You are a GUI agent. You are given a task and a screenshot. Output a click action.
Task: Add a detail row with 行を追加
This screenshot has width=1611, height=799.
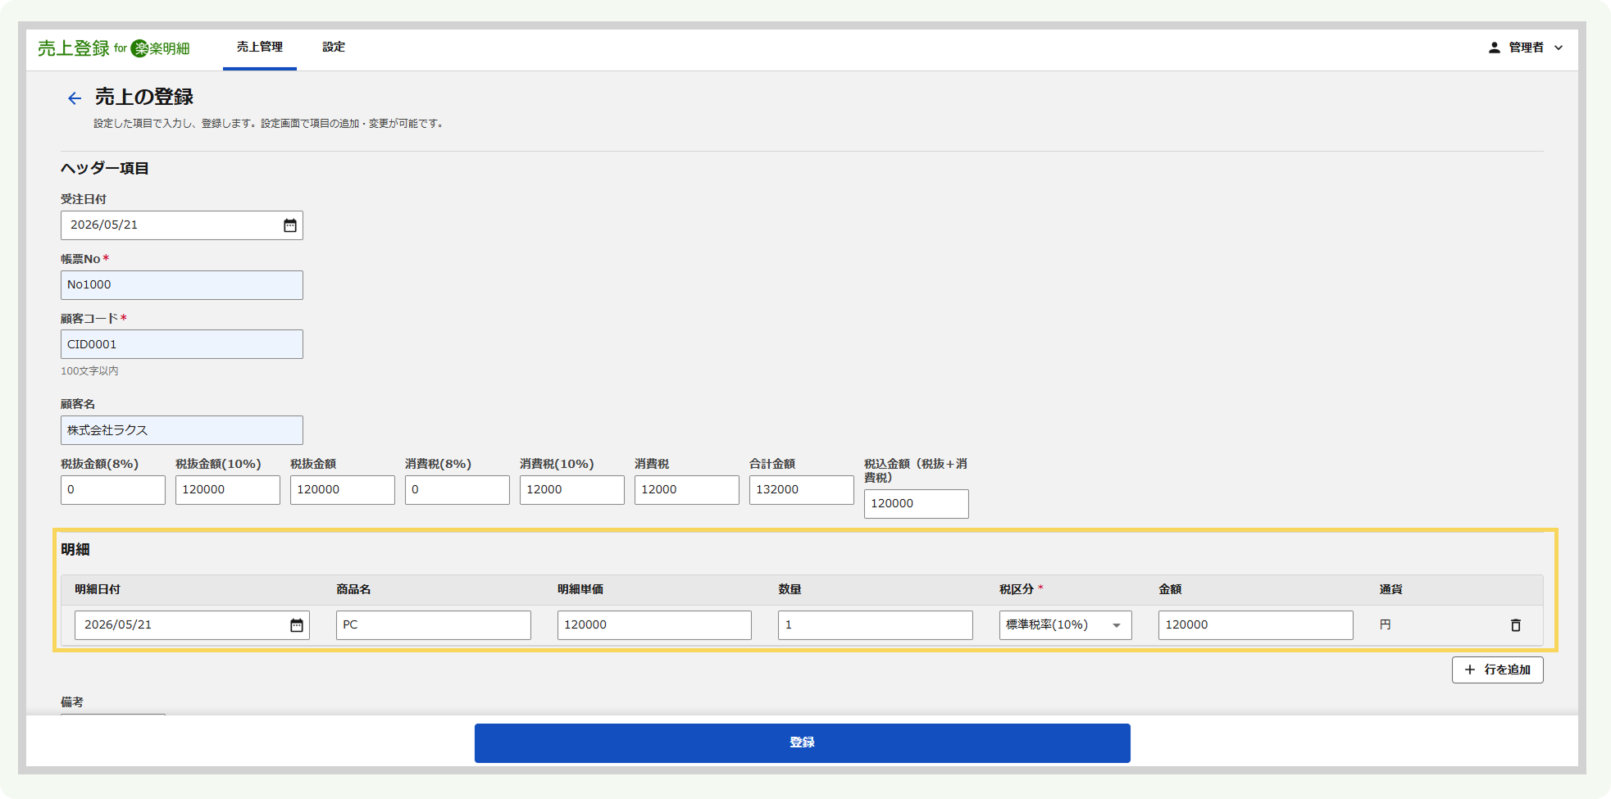click(x=1497, y=670)
